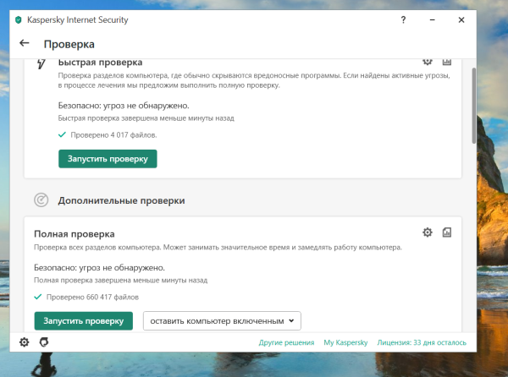Open main settings gear at bottom left

click(25, 342)
